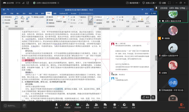Screen dimensions: 189x112
Task: Expand screen share options arrow
Action: (82, 105)
